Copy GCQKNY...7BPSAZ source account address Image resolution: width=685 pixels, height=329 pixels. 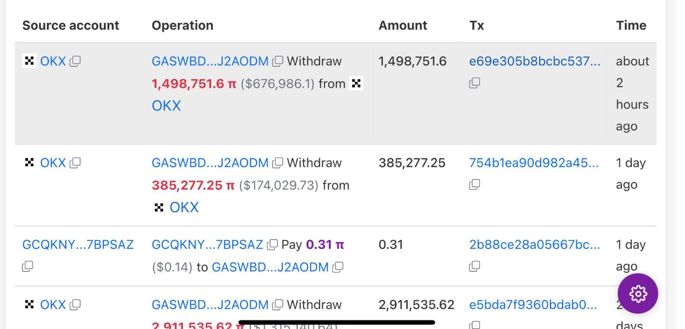point(28,266)
